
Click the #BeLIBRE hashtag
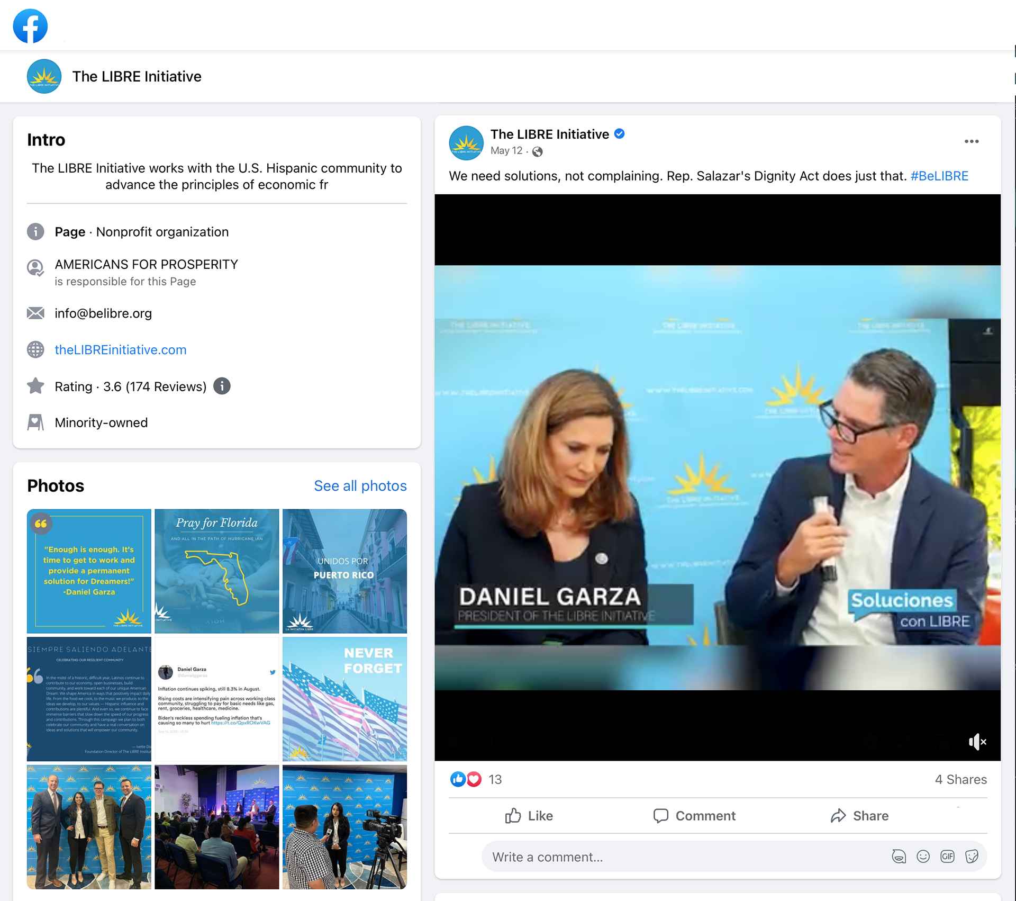coord(939,176)
